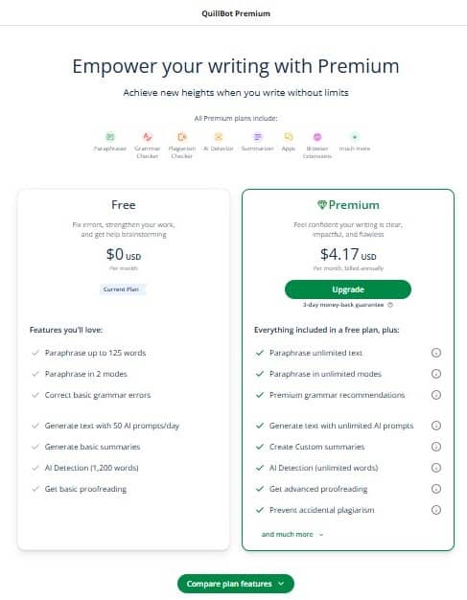467x600 pixels.
Task: Click the 'much more' plus icon
Action: (x=355, y=137)
